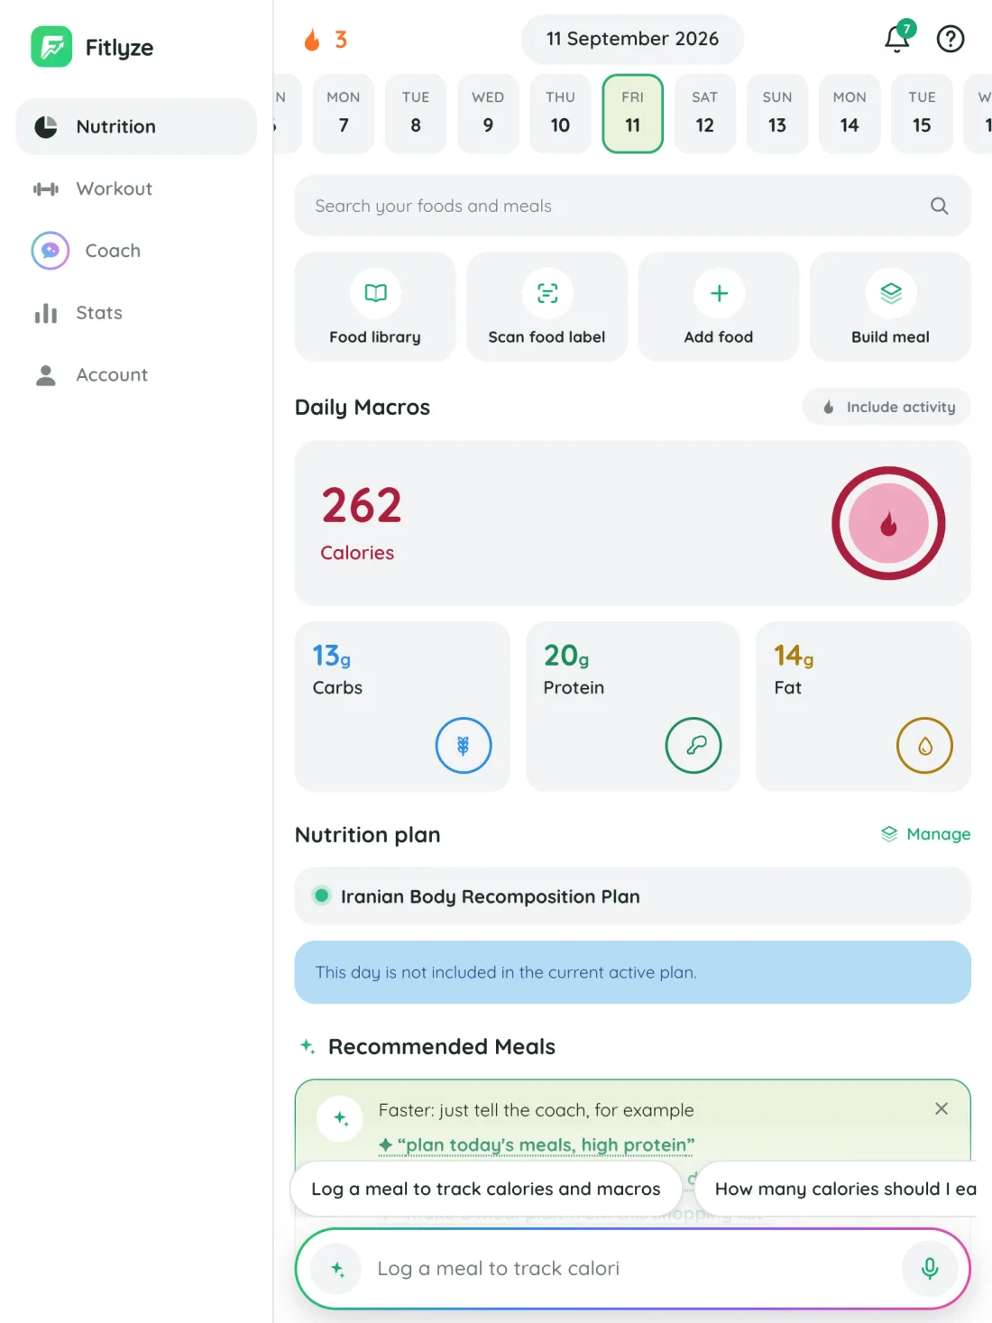This screenshot has width=992, height=1323.
Task: Select Friday 11 in date strip
Action: (633, 114)
